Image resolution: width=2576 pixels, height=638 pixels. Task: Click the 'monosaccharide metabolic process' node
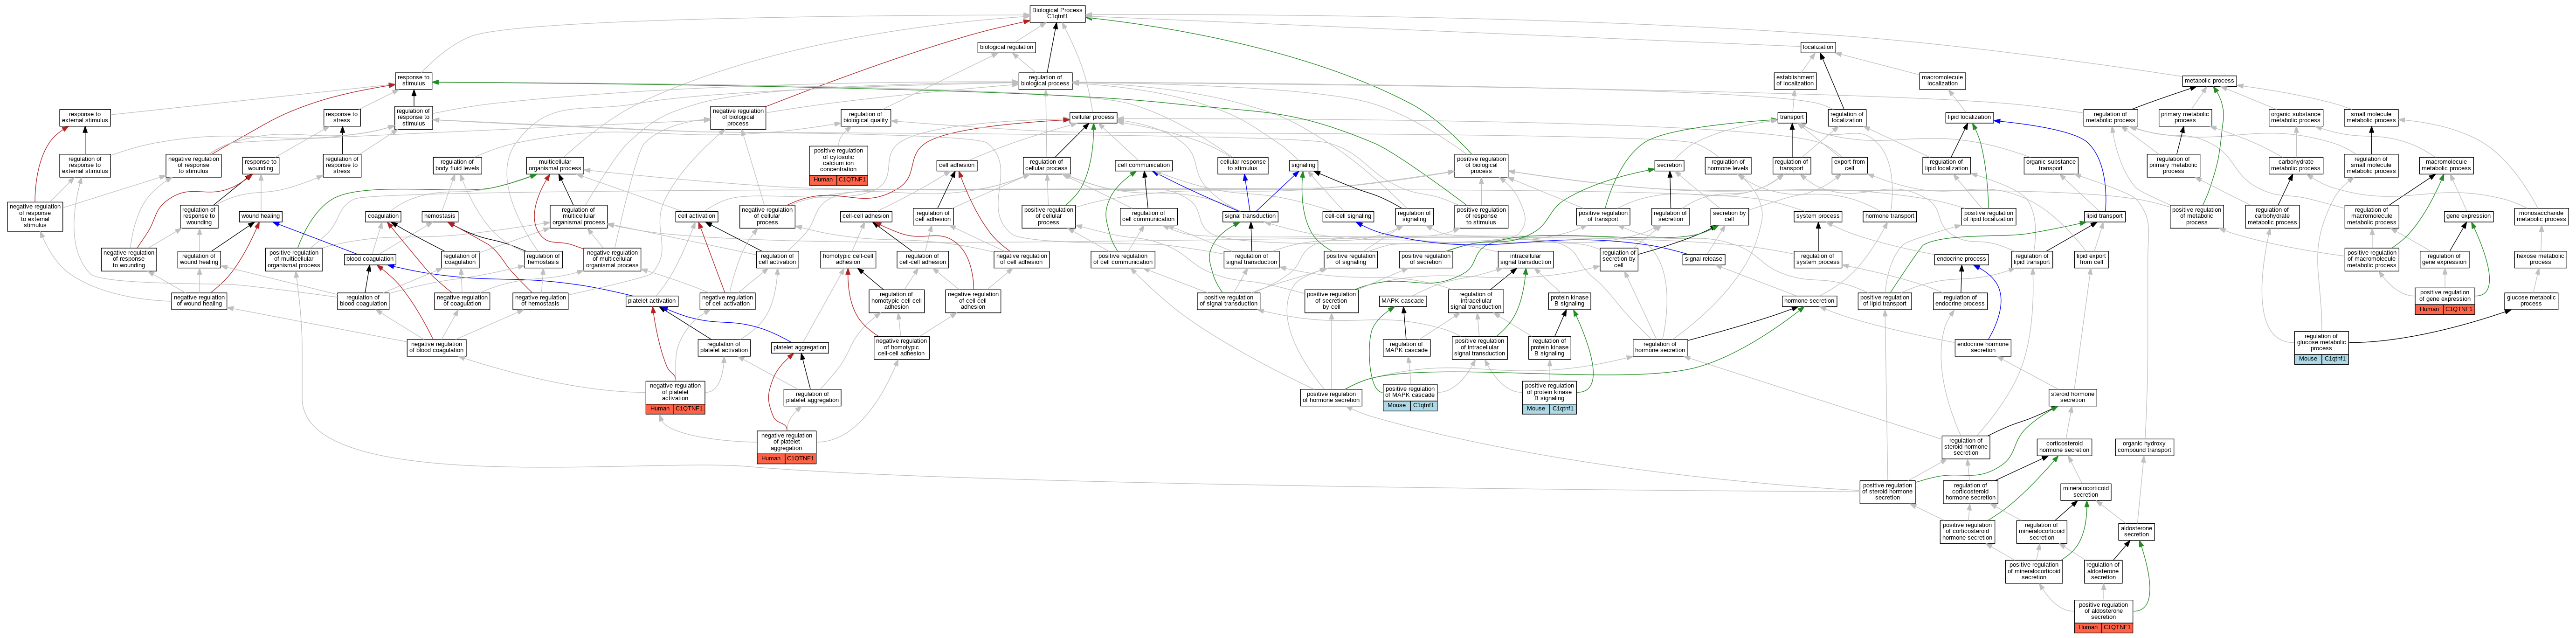coord(2540,216)
